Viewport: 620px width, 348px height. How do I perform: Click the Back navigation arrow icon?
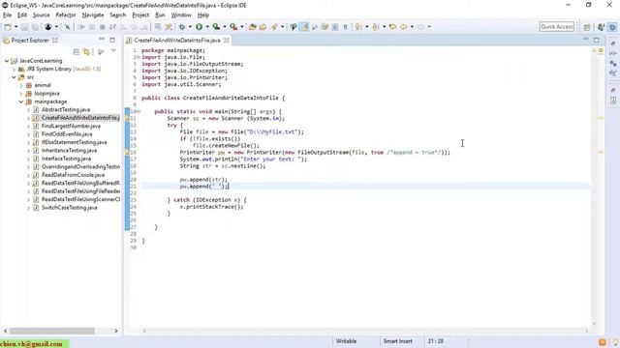point(403,27)
